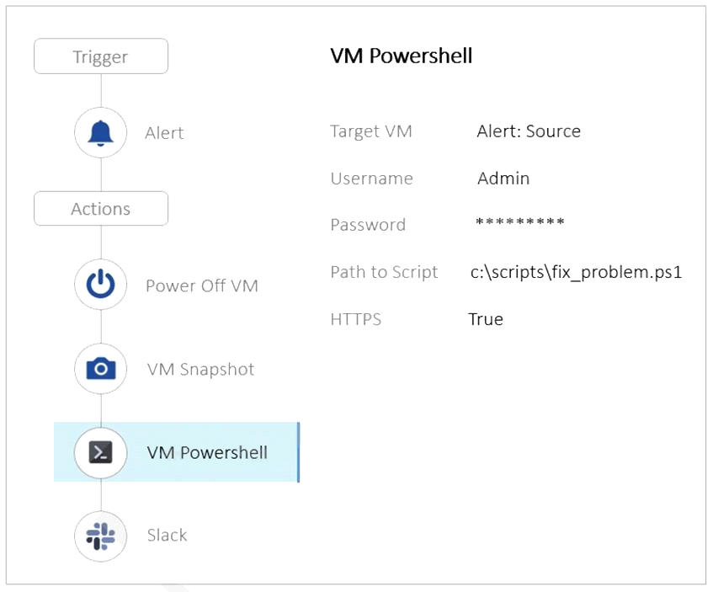
Task: Open the Slack action label
Action: click(x=167, y=535)
